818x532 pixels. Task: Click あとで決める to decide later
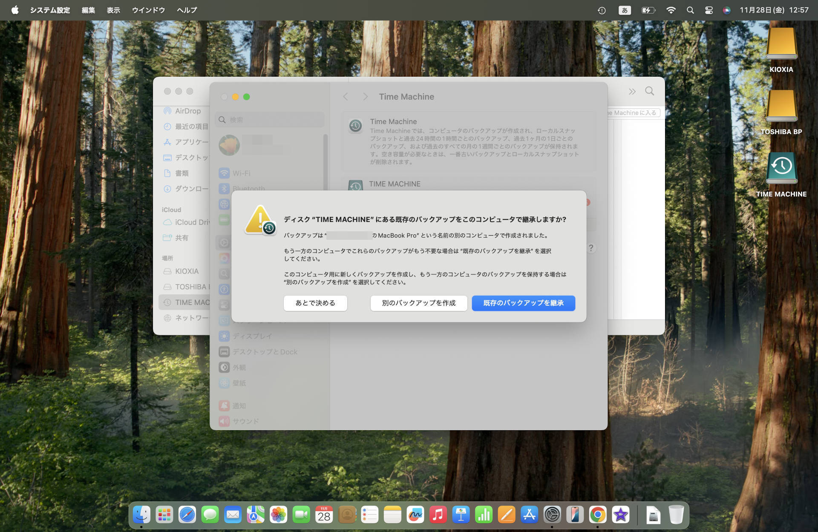[315, 303]
